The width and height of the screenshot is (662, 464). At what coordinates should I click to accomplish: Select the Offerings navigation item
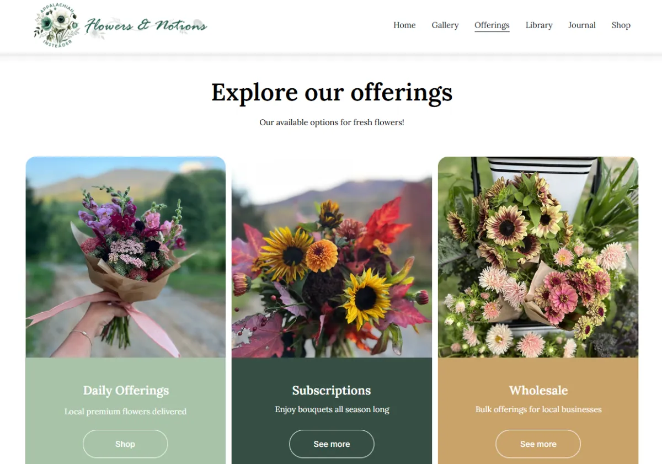coord(492,25)
